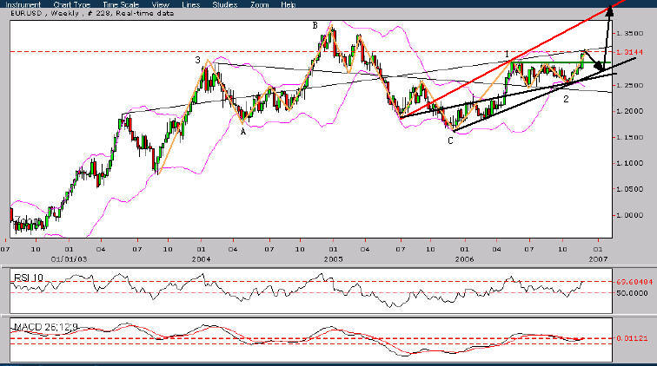Click the RSI 10 indicator label
The height and width of the screenshot is (366, 657).
click(29, 278)
